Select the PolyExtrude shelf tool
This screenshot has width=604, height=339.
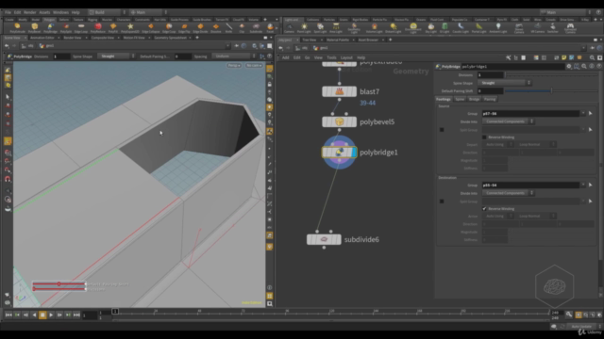pos(17,28)
